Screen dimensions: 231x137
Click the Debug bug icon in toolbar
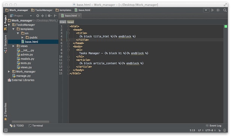218,10
